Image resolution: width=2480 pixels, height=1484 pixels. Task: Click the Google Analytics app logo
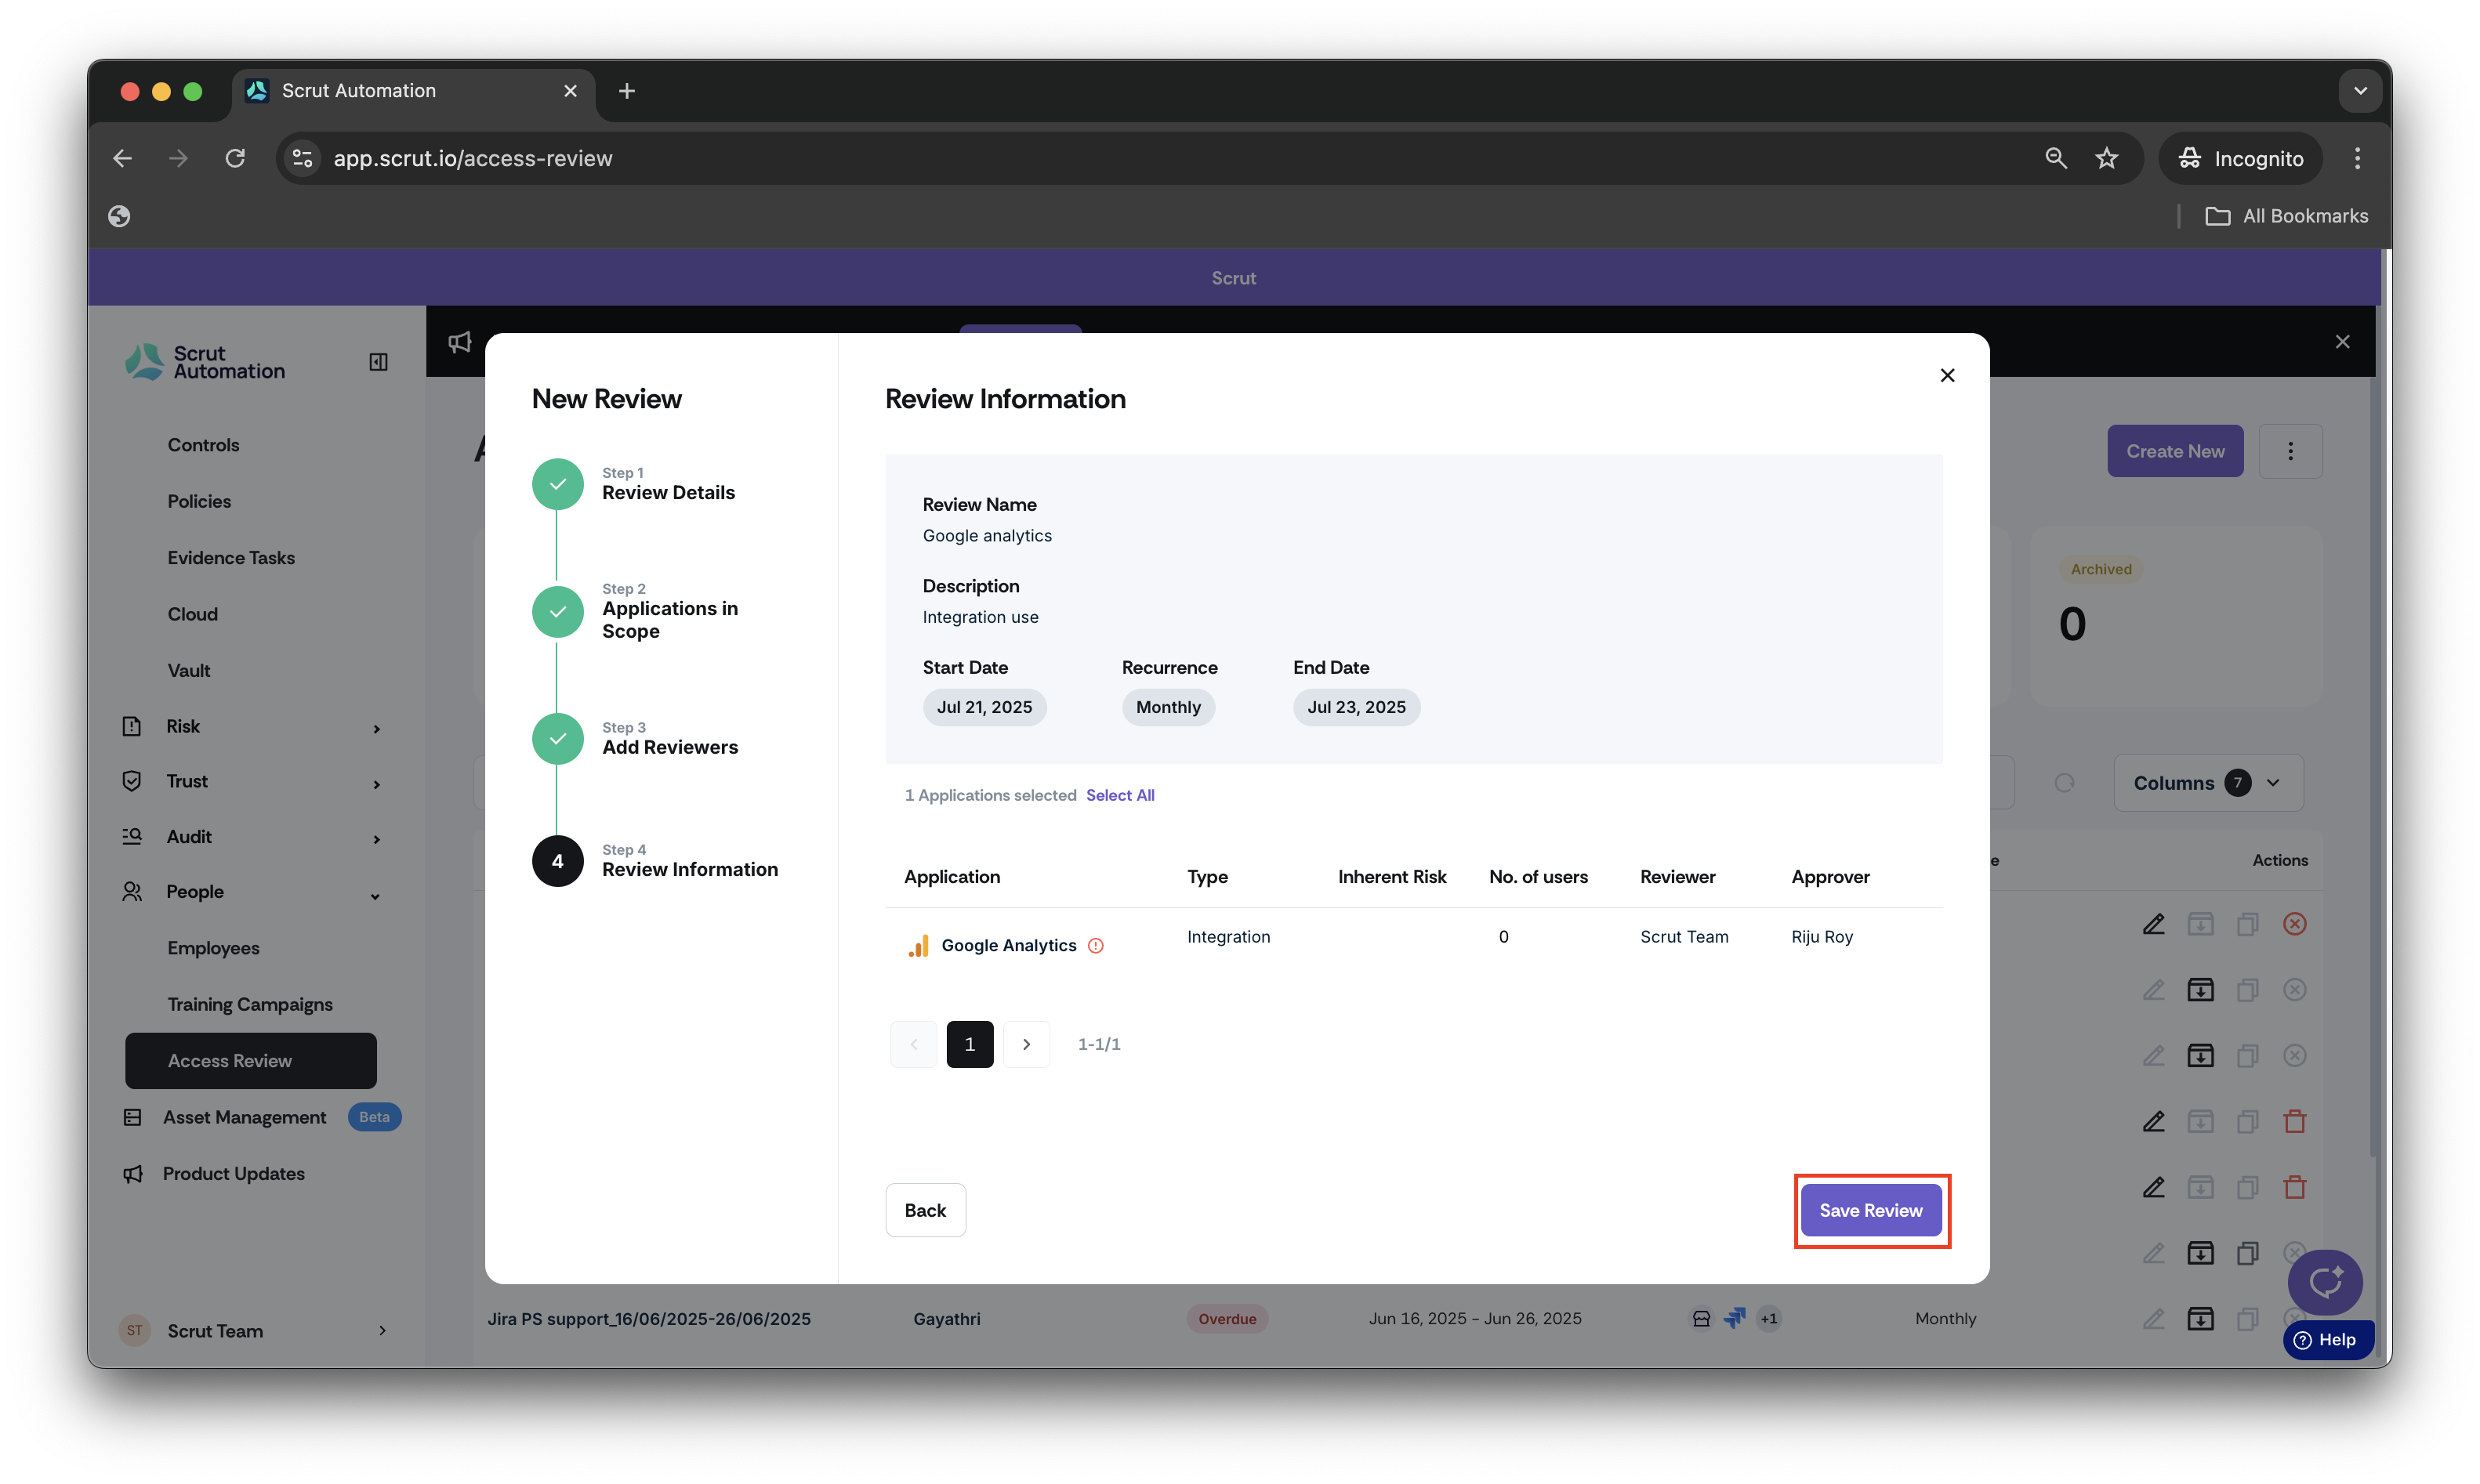click(x=917, y=945)
